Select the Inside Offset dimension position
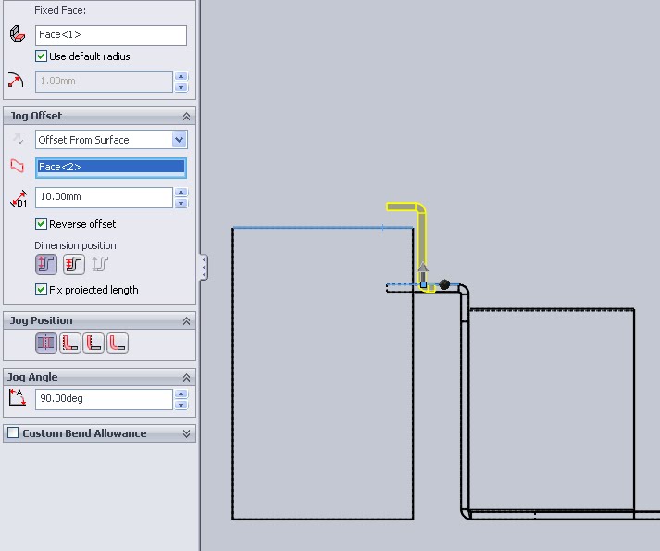The image size is (660, 551). coord(74,264)
